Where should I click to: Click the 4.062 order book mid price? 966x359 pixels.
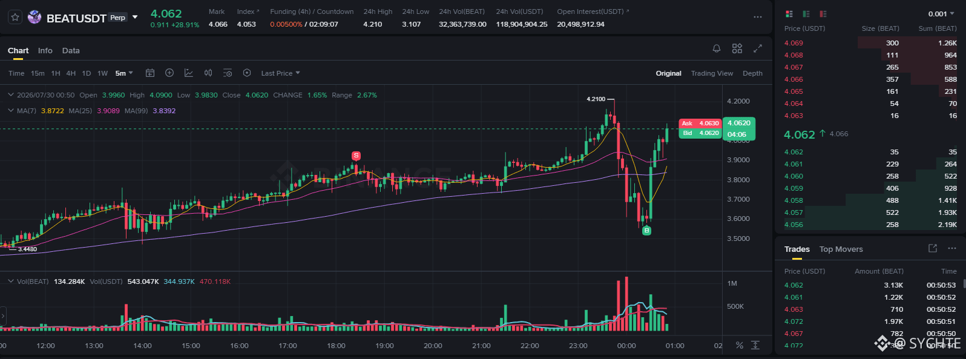(800, 134)
